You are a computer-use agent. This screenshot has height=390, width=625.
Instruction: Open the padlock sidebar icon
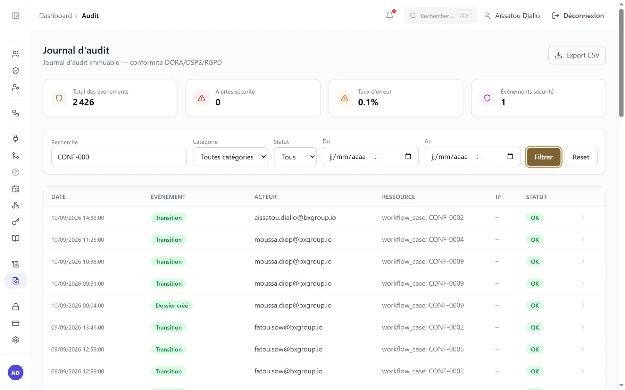[16, 307]
